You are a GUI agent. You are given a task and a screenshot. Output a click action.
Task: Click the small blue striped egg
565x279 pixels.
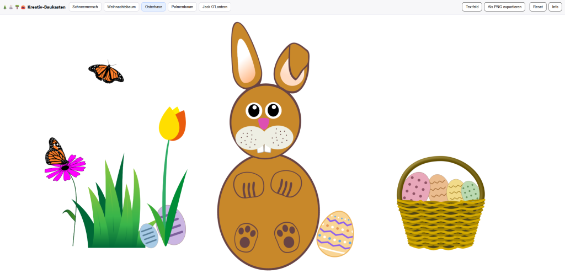pos(148,235)
